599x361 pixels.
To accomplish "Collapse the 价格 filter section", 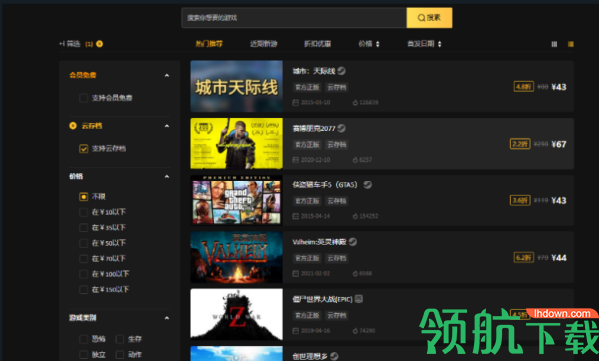I will point(167,176).
